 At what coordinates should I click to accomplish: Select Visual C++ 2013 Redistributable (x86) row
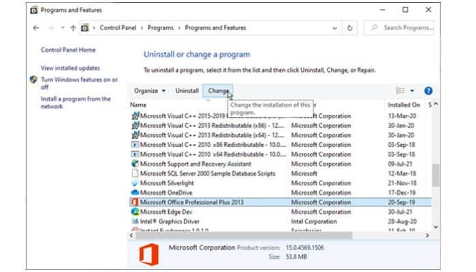click(280, 126)
